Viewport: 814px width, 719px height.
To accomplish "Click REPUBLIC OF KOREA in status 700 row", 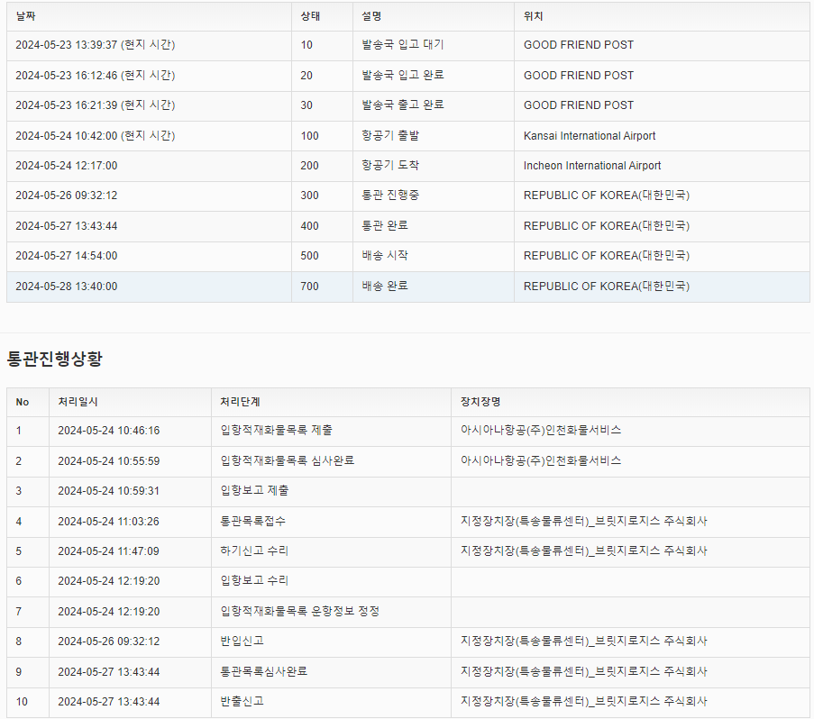I will point(607,287).
